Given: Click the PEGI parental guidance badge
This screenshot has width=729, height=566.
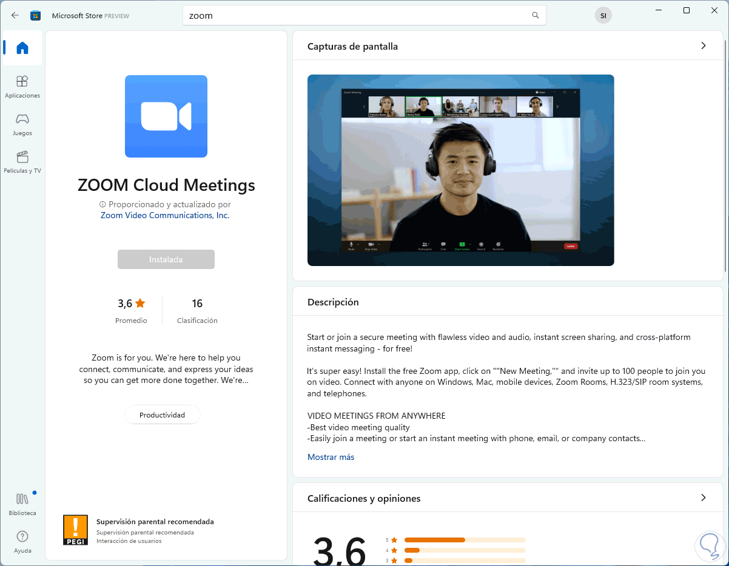Looking at the screenshot, I should click(75, 530).
